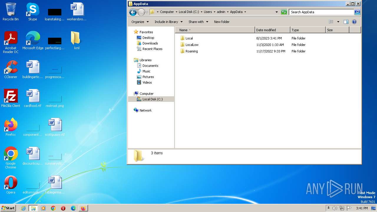Select the cardfood.rtf desktop file
Viewport: 377px width, 212px height.
33,98
